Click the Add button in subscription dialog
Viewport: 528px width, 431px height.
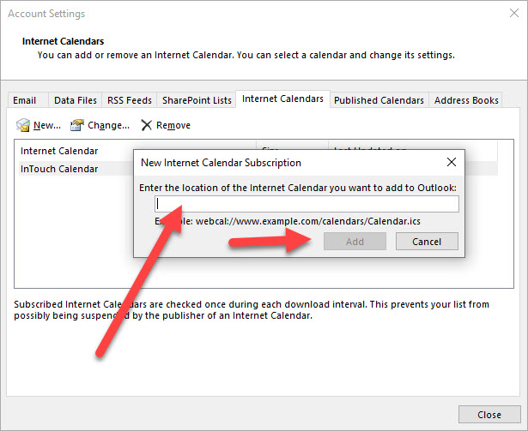click(x=355, y=242)
